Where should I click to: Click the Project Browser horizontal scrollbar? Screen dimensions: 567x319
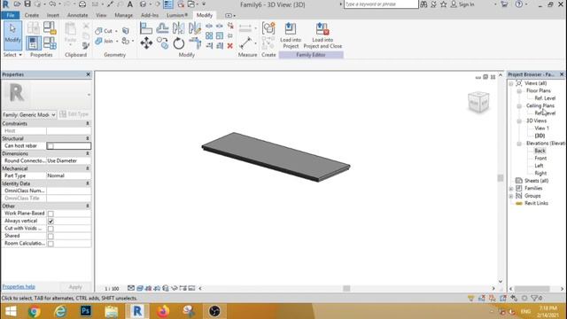532,289
